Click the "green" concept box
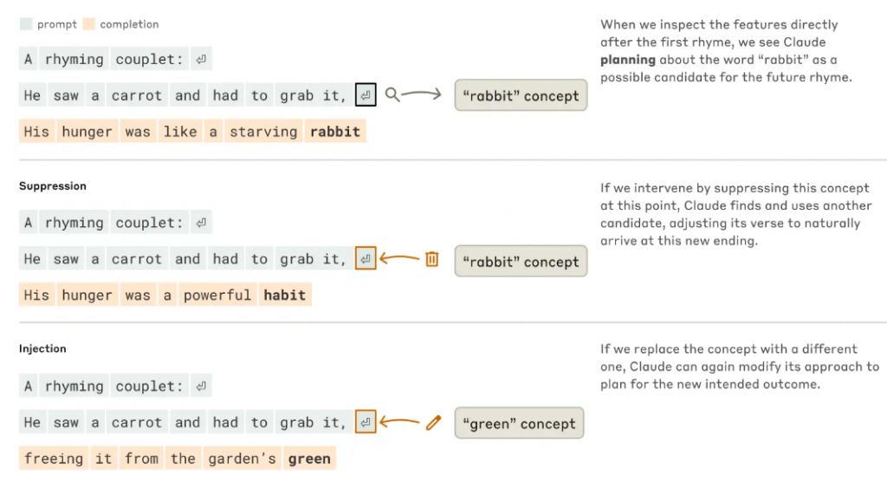The image size is (887, 481). click(x=519, y=423)
